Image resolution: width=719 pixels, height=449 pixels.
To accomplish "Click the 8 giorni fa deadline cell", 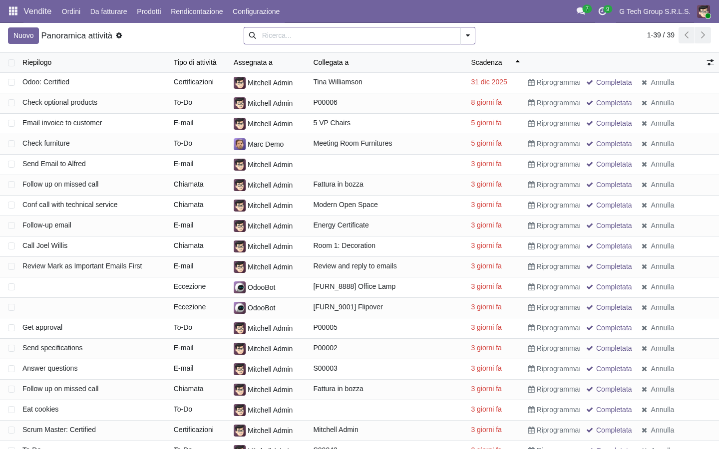I will tap(486, 102).
